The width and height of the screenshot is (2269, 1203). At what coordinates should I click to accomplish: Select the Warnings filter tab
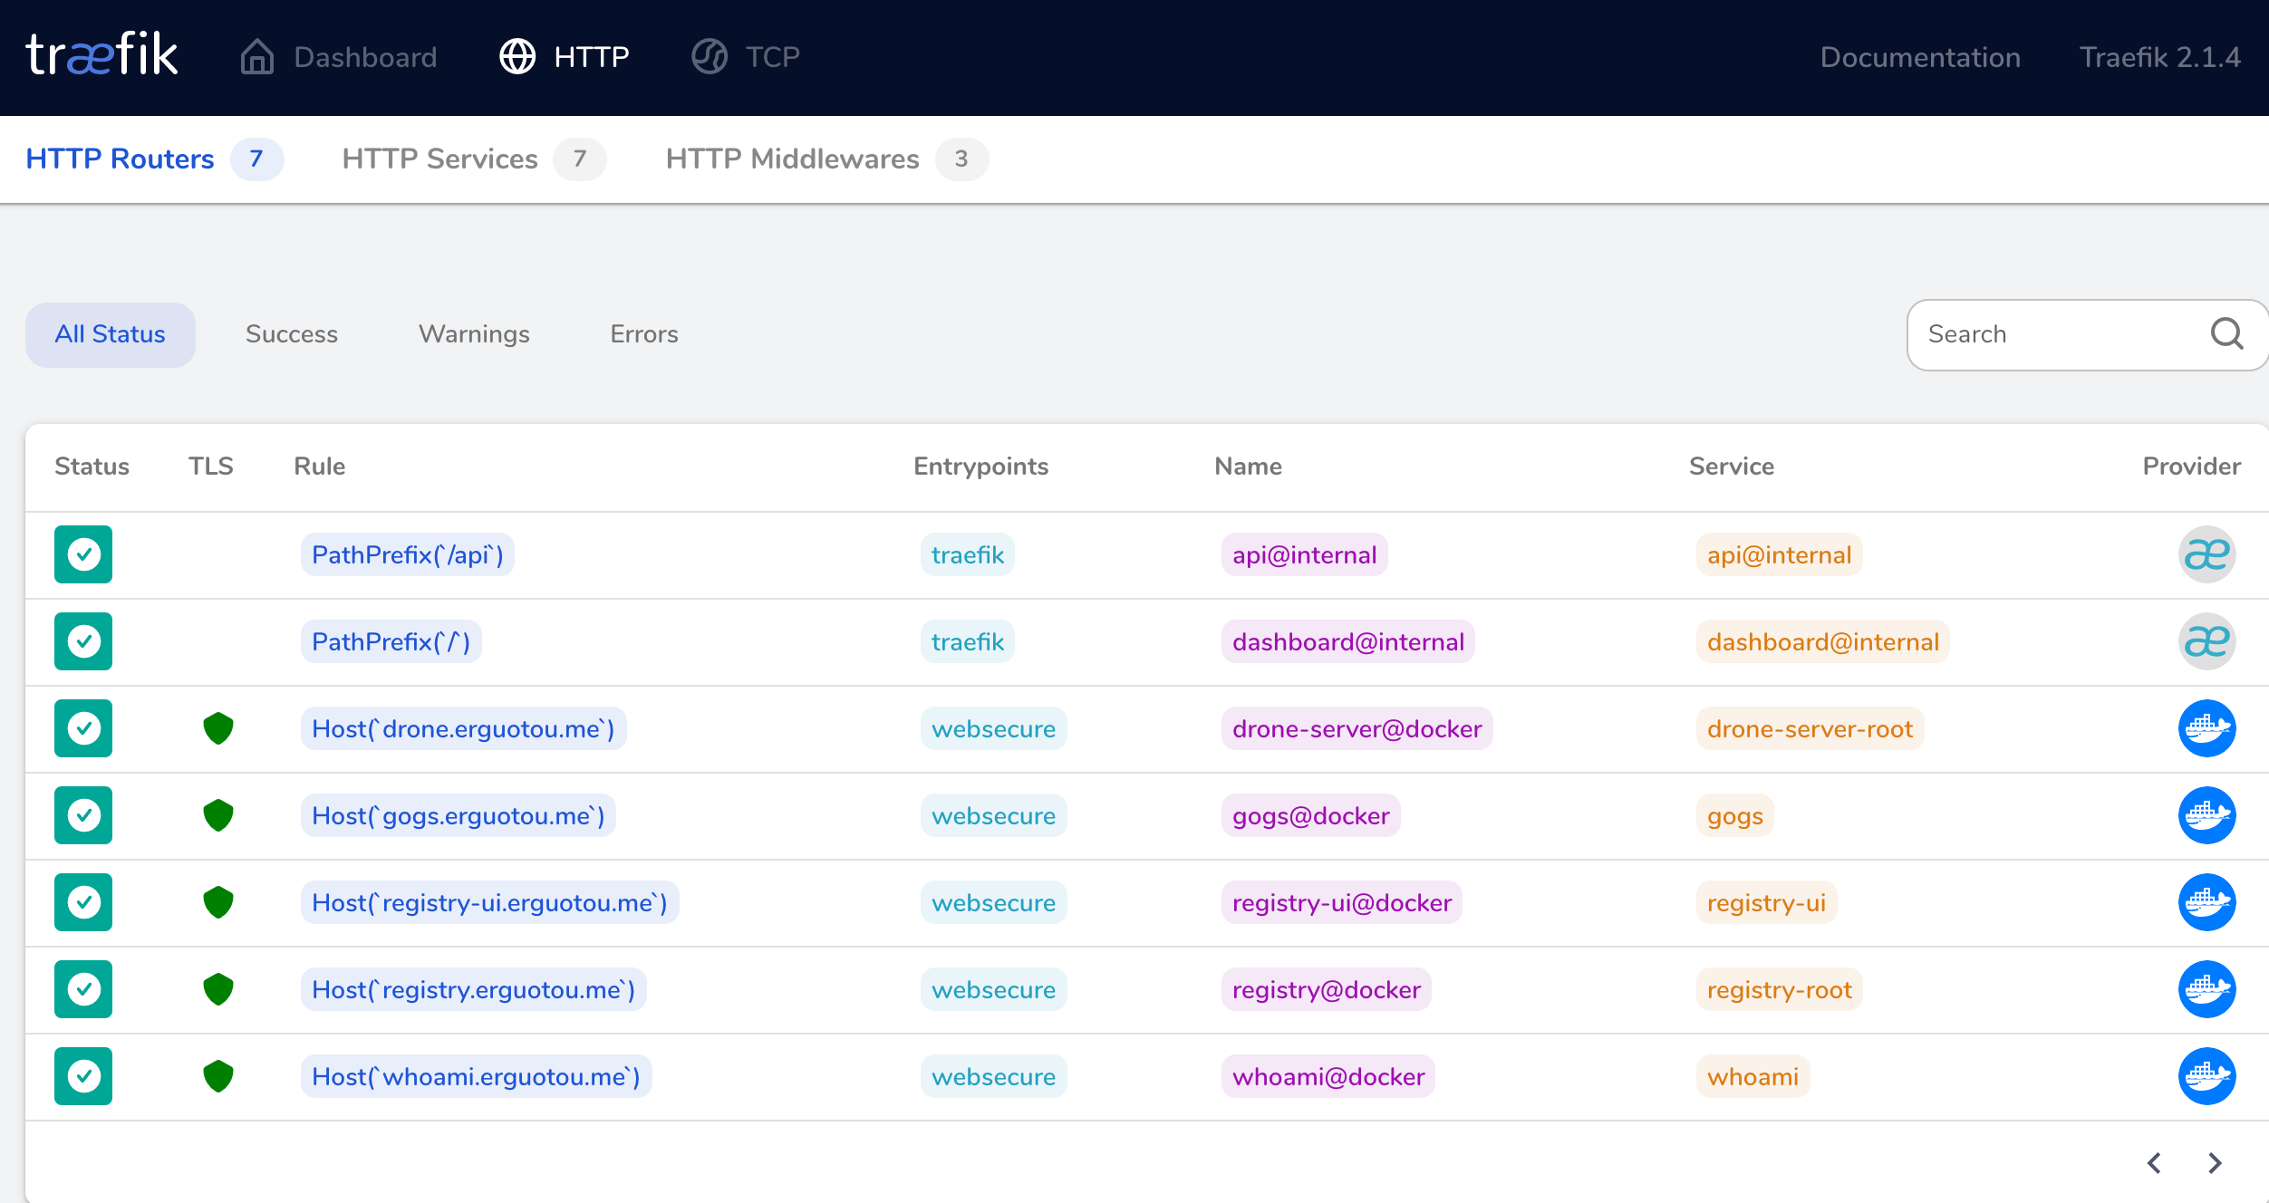pyautogui.click(x=474, y=333)
